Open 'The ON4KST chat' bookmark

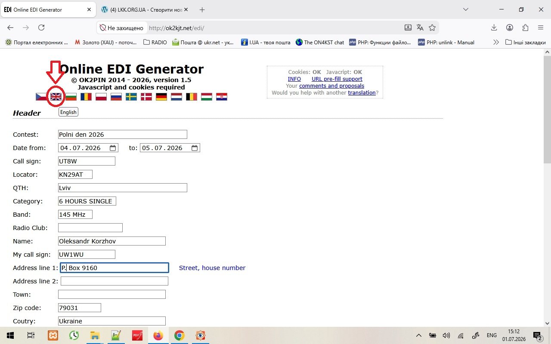[x=320, y=42]
